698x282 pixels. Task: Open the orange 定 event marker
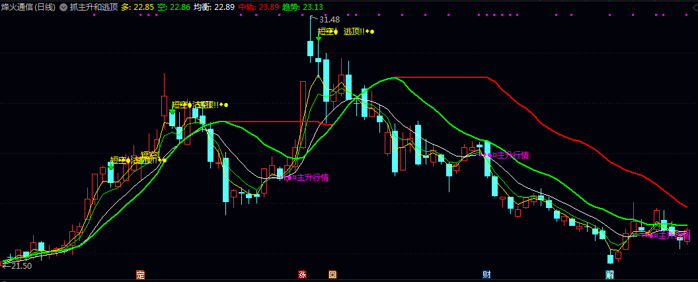(141, 275)
